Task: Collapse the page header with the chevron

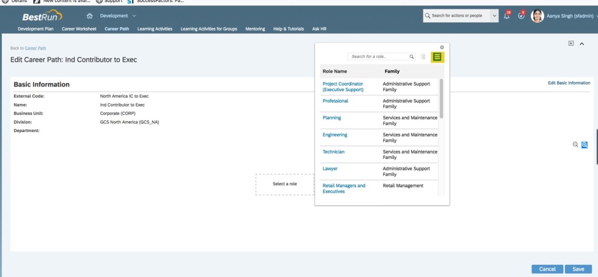Action: (582, 43)
